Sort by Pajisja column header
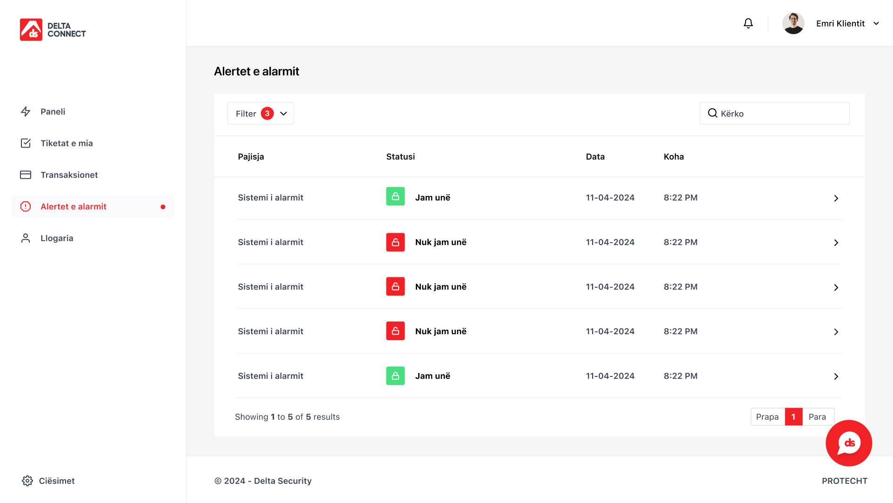893x503 pixels. click(x=251, y=157)
